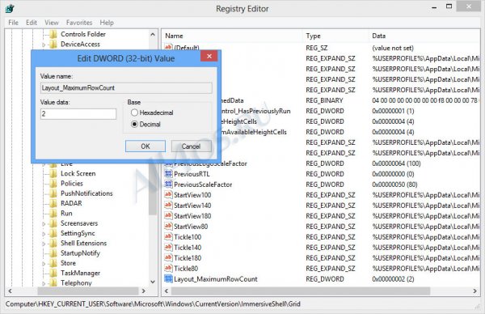Viewport: 485px width, 314px height.
Task: Select the TaskManager folder icon
Action: click(53, 273)
